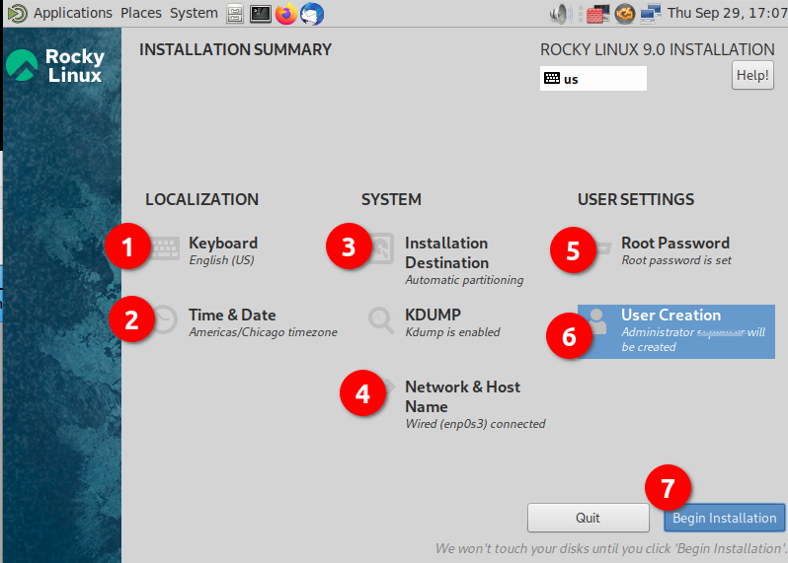Open Thunderbird mail from the top panel
Viewport: 788px width, 563px height.
point(312,14)
